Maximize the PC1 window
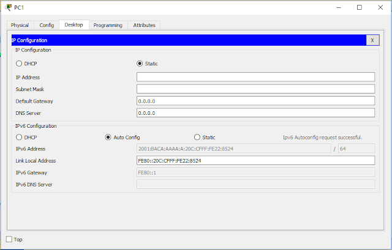The image size is (392, 250). (360, 7)
